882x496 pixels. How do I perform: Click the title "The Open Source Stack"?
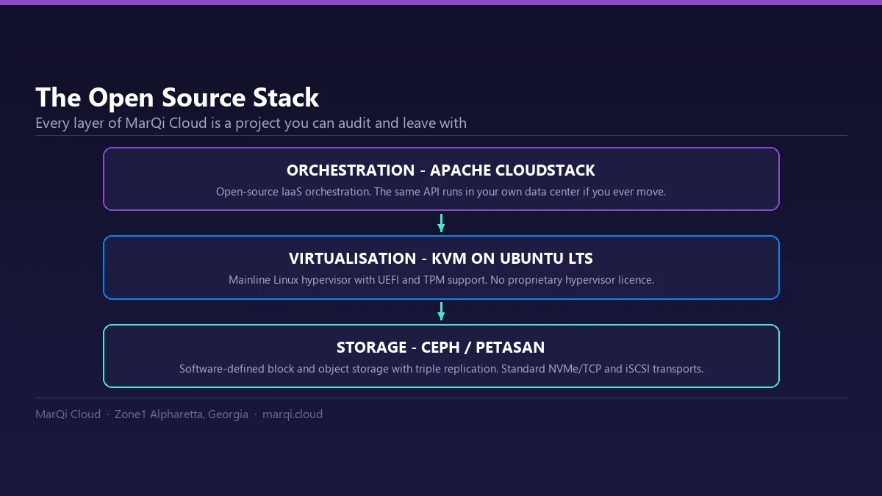click(177, 98)
